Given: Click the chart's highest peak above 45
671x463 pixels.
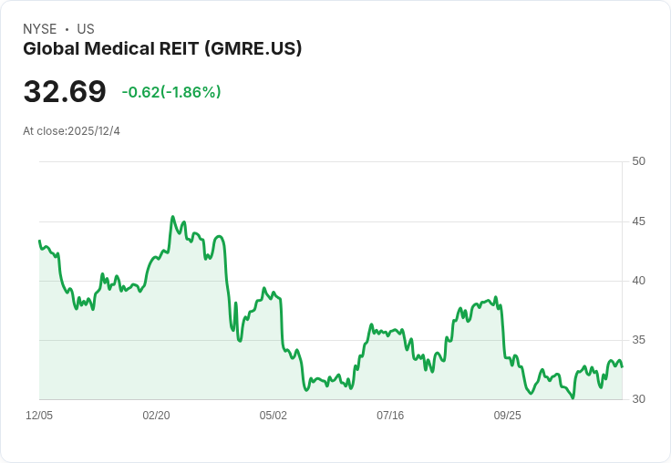Looking at the screenshot, I should tap(173, 217).
